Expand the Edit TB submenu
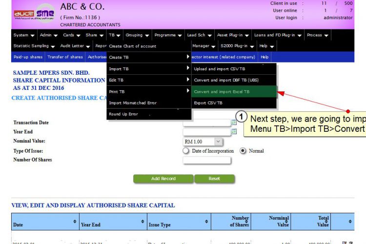The height and width of the screenshot is (244, 366). pos(149,80)
